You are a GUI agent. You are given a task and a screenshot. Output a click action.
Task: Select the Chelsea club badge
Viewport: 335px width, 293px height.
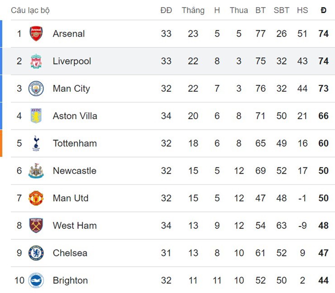coord(36,253)
